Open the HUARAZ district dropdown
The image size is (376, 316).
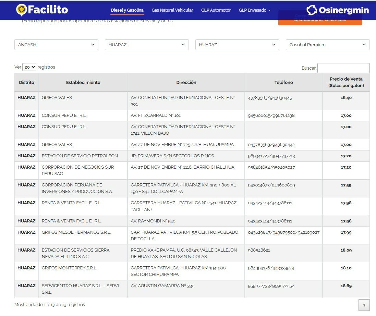[x=237, y=45]
